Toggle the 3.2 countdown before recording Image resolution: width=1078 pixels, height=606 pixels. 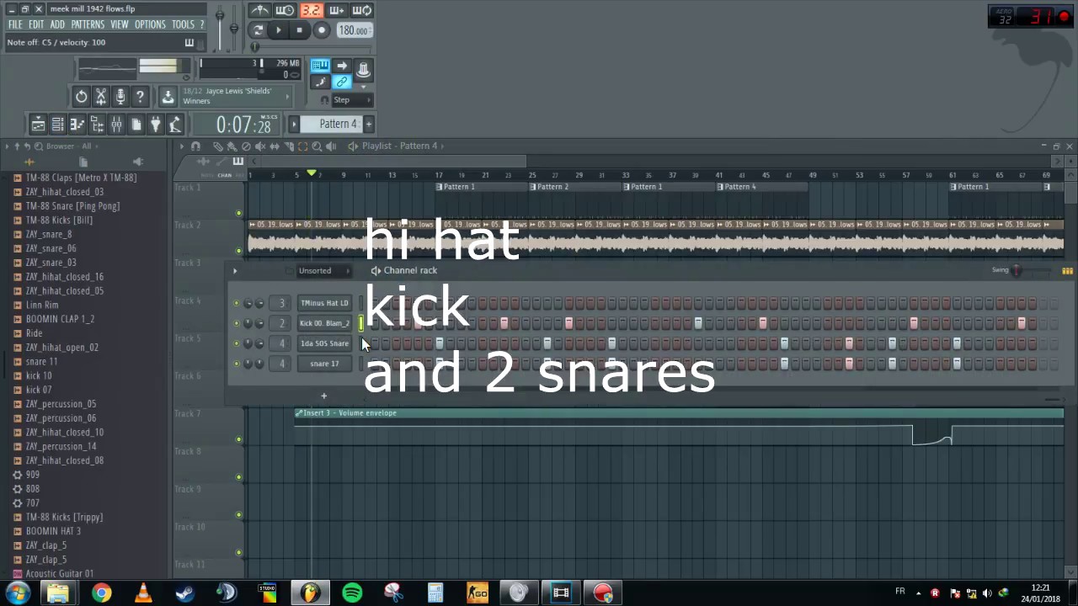point(312,10)
